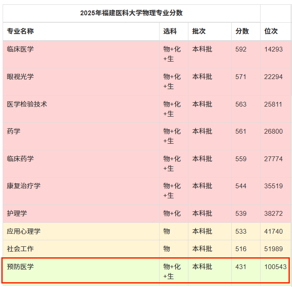The height and width of the screenshot is (287, 292).
Task: Click 本科批 in 社会工作 row
Action: point(202,249)
